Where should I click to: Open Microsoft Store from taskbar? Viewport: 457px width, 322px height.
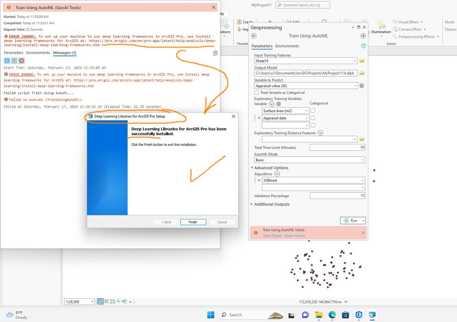click(345, 315)
